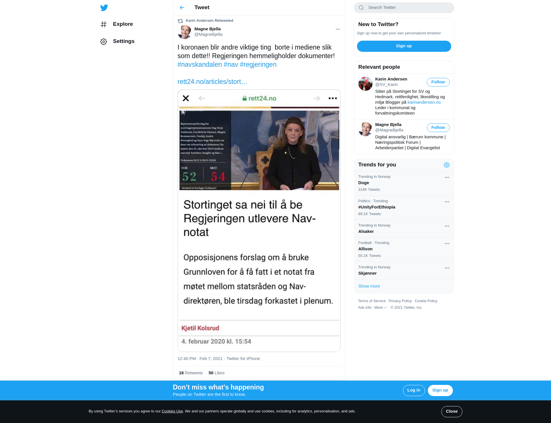The height and width of the screenshot is (423, 551).
Task: Follow Magne Bjella
Action: (x=438, y=128)
